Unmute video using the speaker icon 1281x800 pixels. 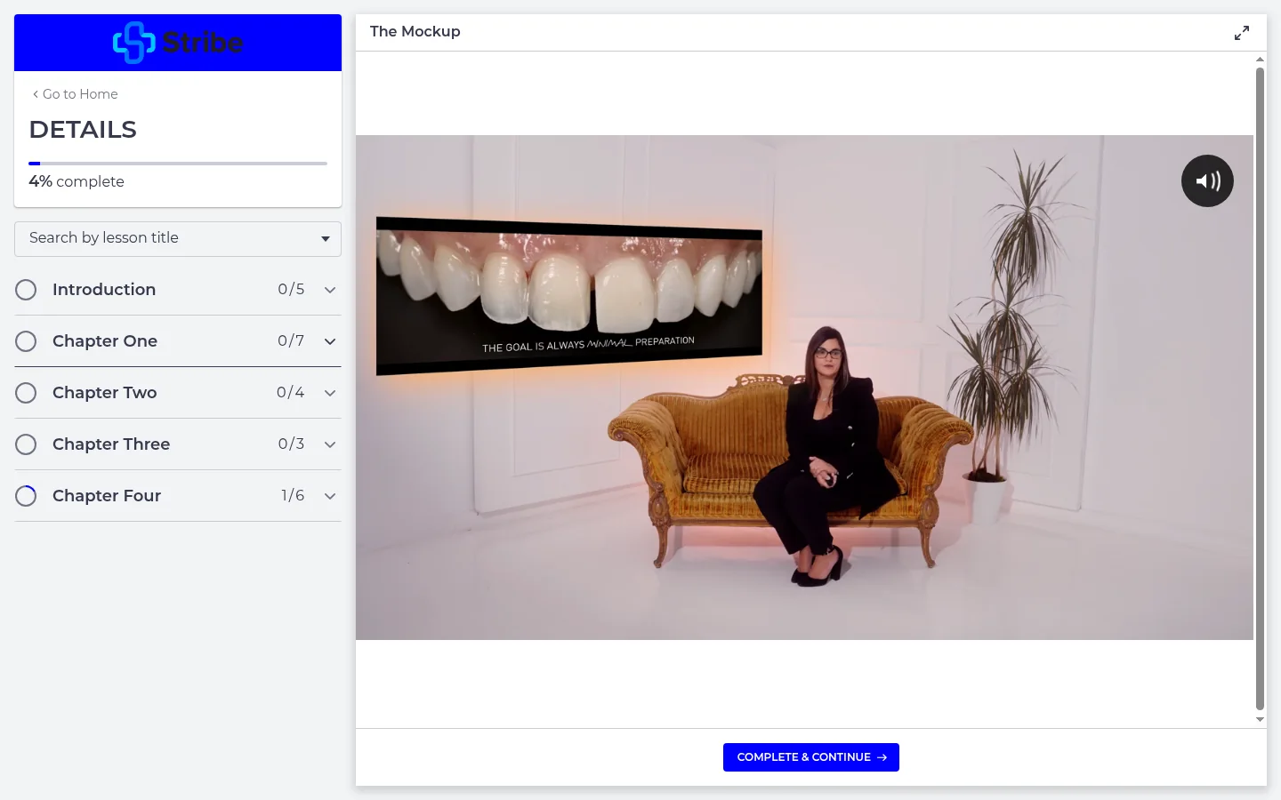pos(1207,181)
